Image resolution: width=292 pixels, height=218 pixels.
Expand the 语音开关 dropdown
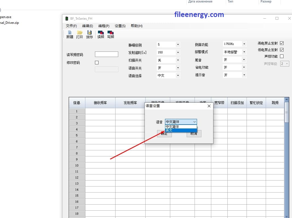(x=168, y=68)
